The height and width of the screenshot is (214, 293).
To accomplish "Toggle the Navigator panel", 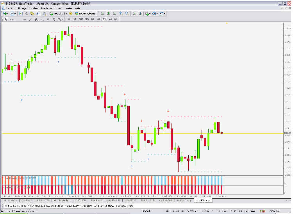I will point(32,13).
